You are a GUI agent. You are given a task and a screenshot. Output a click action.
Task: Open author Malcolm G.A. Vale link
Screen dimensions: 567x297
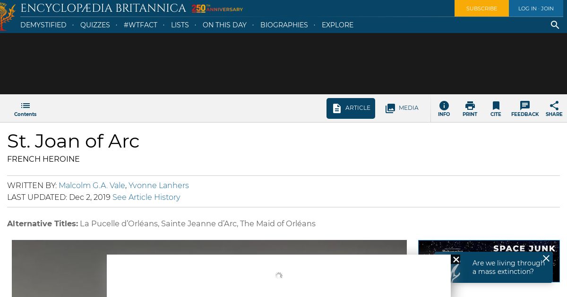point(92,185)
